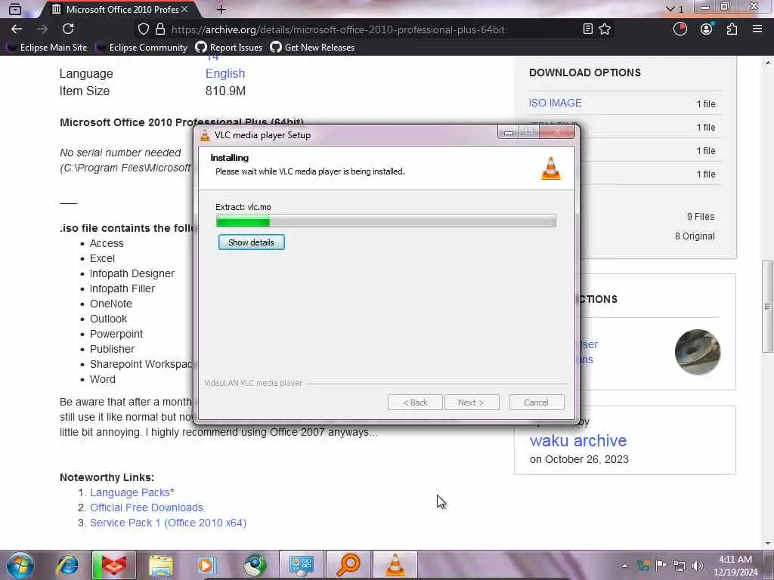Click the browser forward arrow

42,29
